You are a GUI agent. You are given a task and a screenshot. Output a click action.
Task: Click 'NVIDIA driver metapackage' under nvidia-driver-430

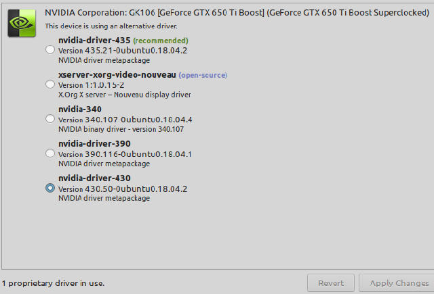pyautogui.click(x=104, y=198)
